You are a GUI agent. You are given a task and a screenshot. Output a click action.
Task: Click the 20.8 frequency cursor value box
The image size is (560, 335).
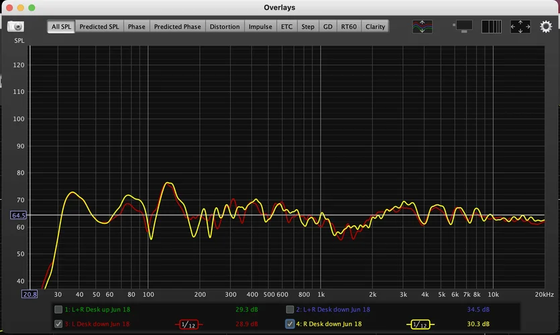pyautogui.click(x=30, y=294)
